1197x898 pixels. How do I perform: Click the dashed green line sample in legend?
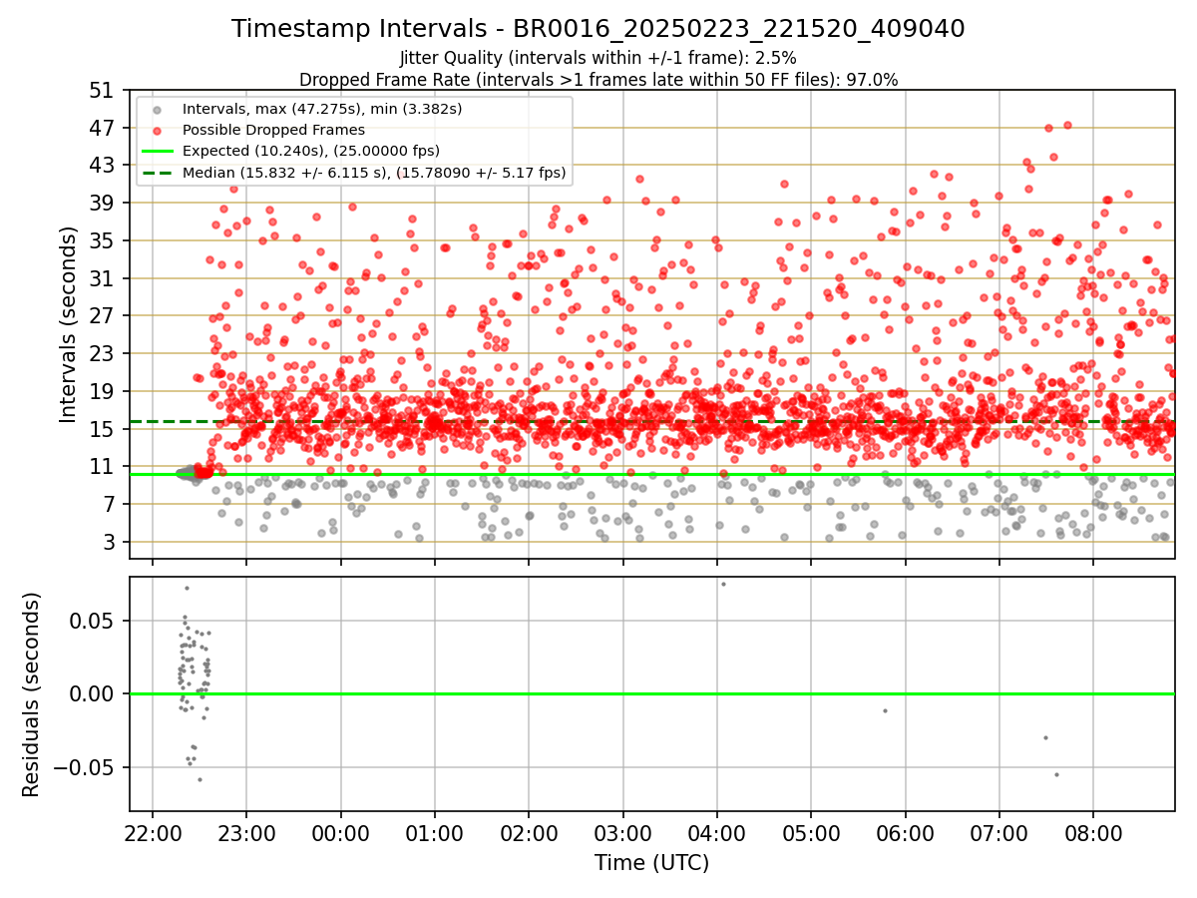point(157,173)
